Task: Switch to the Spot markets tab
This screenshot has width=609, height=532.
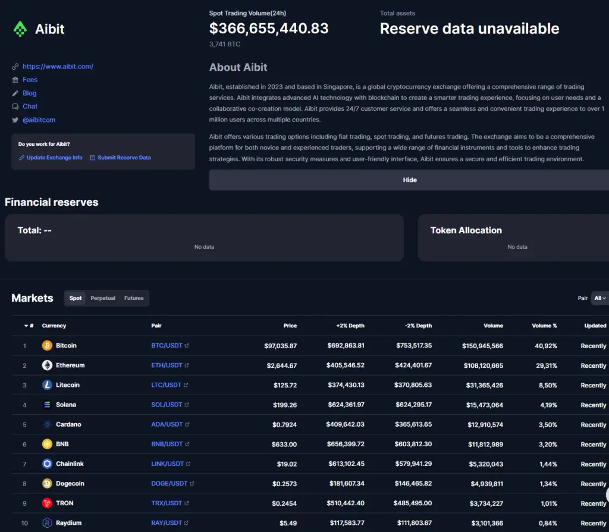Action: pyautogui.click(x=76, y=298)
